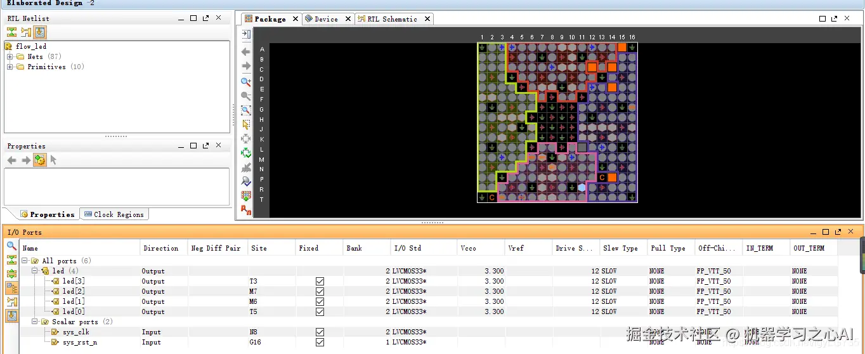The width and height of the screenshot is (865, 354).
Task: Toggle Fixed checkbox for led[0]
Action: pyautogui.click(x=320, y=311)
